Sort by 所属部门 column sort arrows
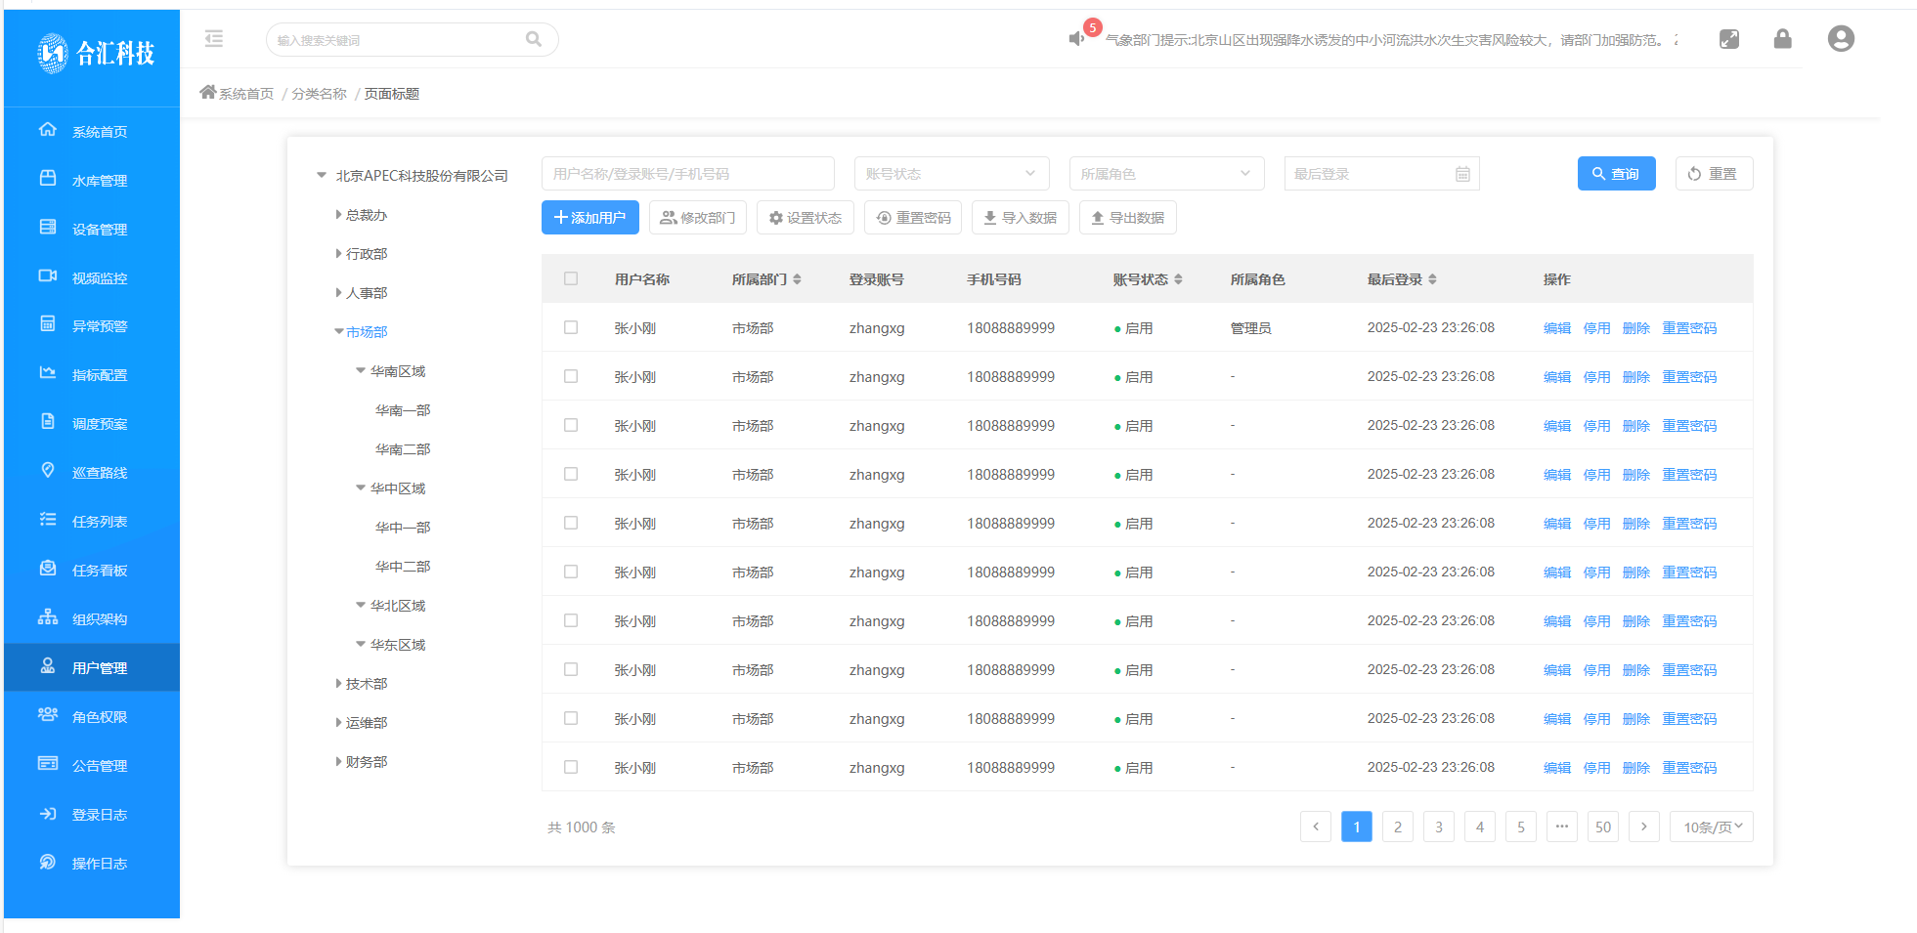The width and height of the screenshot is (1917, 933). 798,279
